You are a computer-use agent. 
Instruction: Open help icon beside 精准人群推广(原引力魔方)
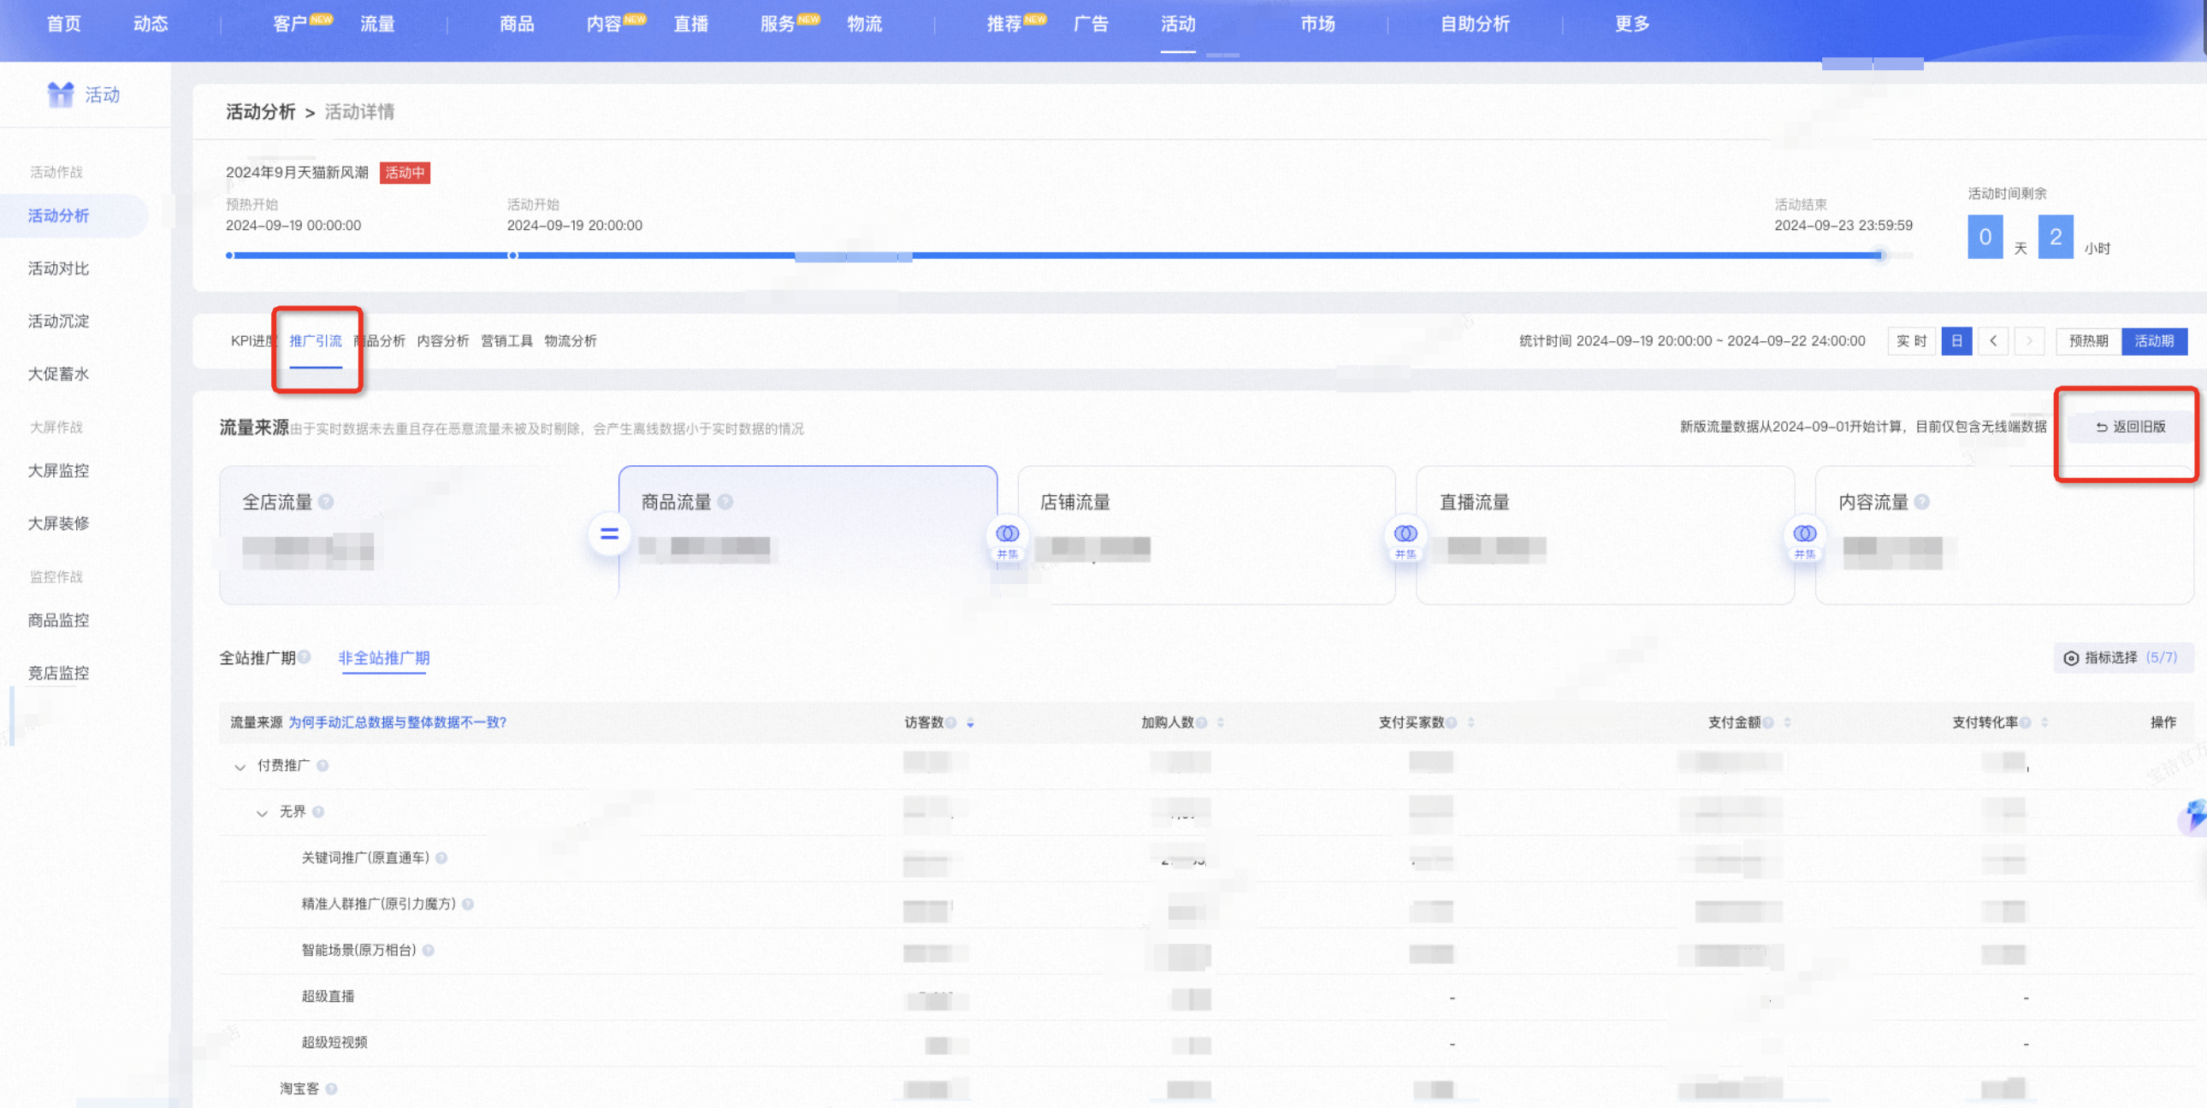468,905
